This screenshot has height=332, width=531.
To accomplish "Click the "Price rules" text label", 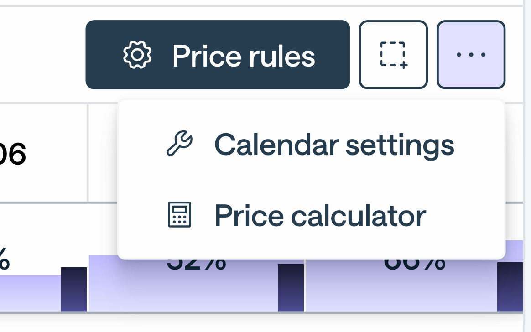I will pos(244,56).
